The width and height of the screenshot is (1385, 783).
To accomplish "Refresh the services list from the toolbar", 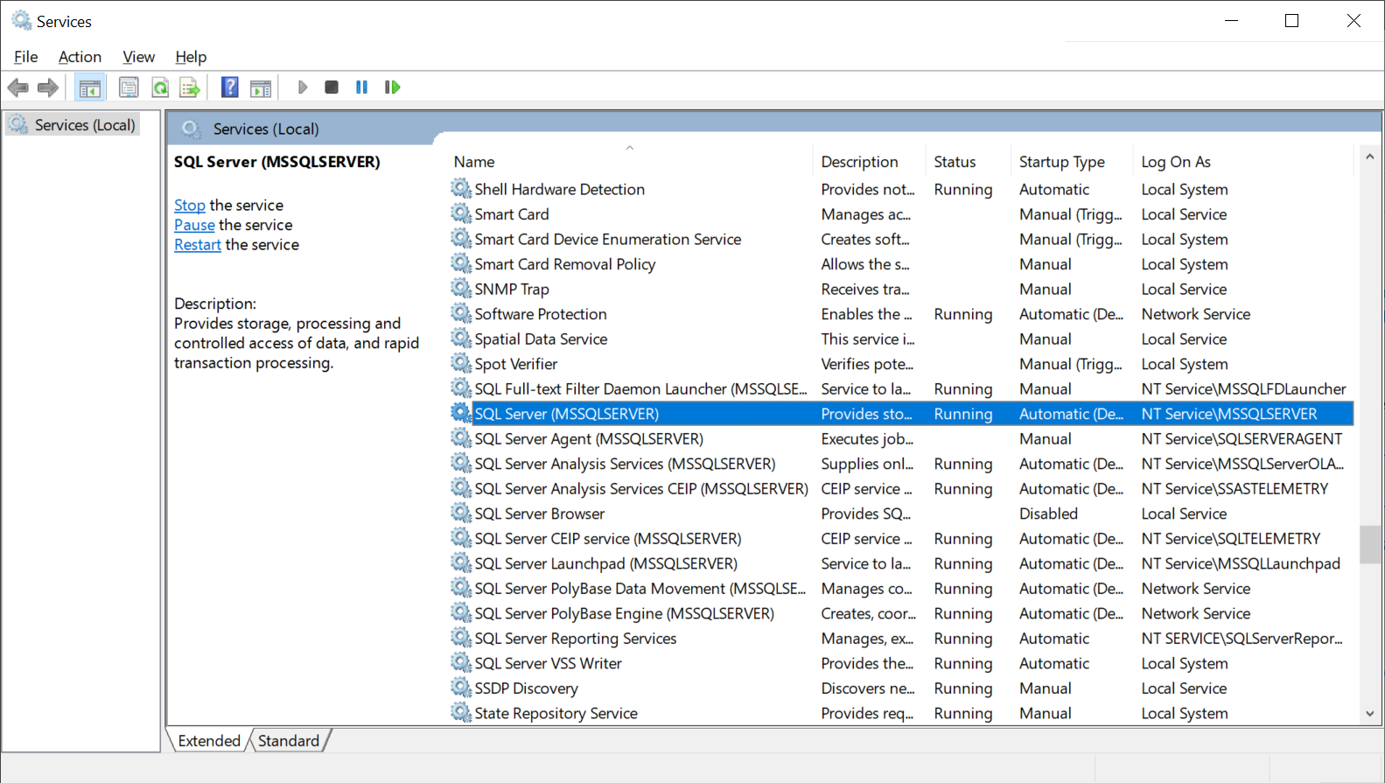I will [160, 87].
